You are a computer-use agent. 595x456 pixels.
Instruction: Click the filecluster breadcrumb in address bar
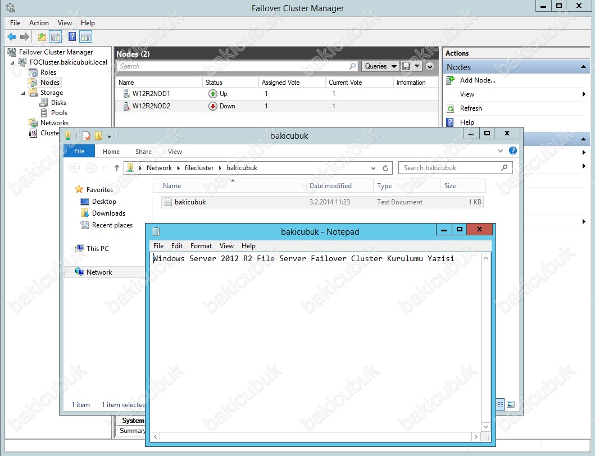click(x=199, y=168)
